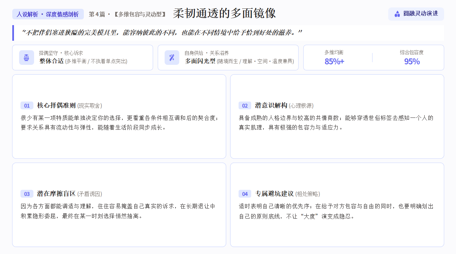Click the (矛盾诱因) subtitle
Viewport: 456px width, 254px height.
click(90, 194)
